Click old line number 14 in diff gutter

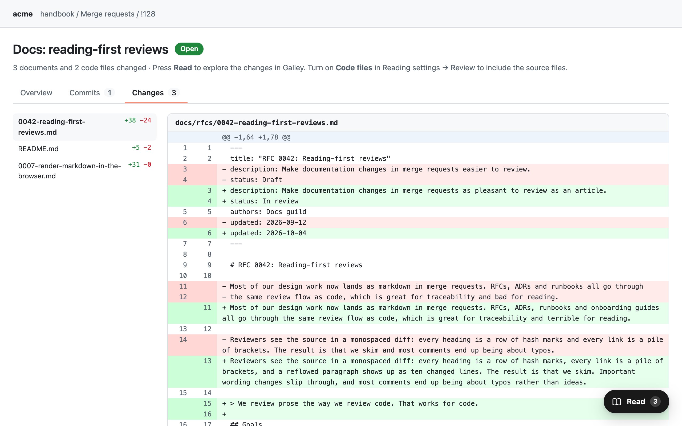point(183,339)
